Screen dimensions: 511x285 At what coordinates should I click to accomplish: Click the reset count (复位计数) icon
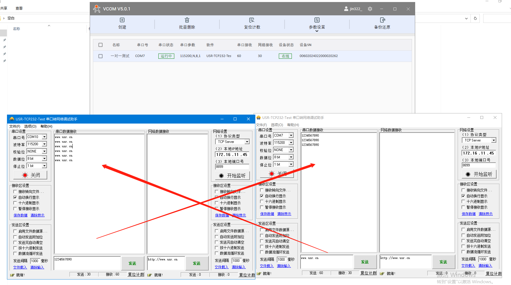[252, 20]
